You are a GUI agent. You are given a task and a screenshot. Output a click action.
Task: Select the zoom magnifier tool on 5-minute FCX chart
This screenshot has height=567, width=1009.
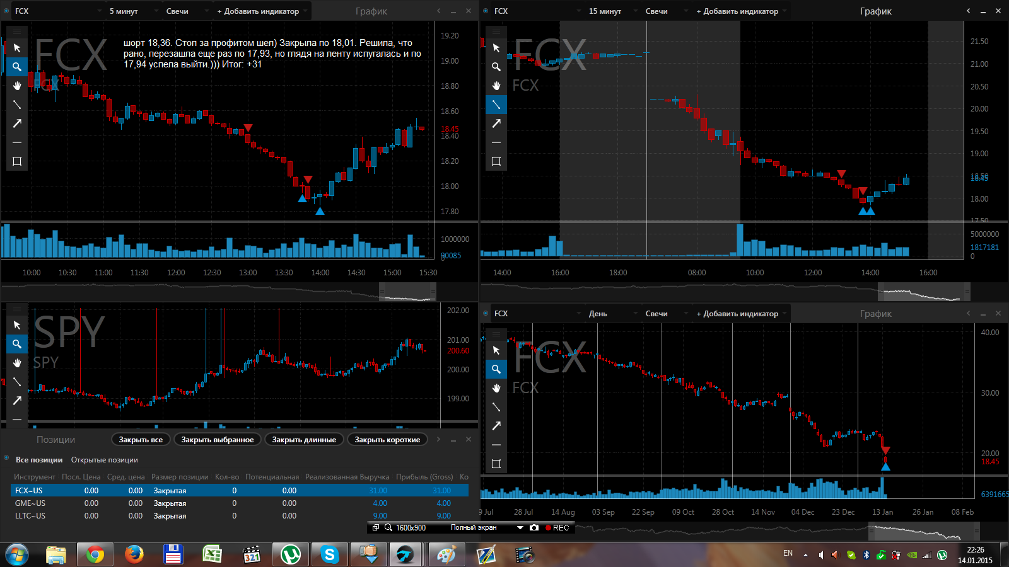[x=17, y=67]
